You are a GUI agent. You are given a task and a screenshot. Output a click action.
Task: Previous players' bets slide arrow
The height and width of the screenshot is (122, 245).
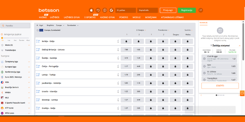(x=201, y=95)
